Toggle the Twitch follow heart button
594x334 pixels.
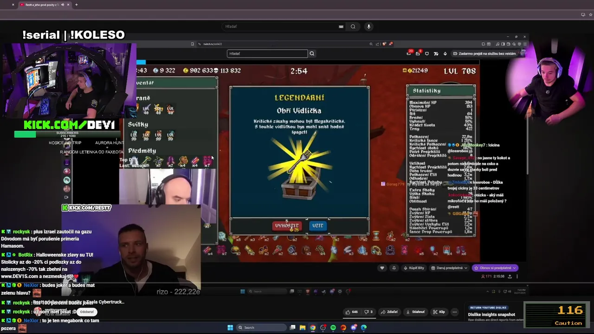[382, 268]
